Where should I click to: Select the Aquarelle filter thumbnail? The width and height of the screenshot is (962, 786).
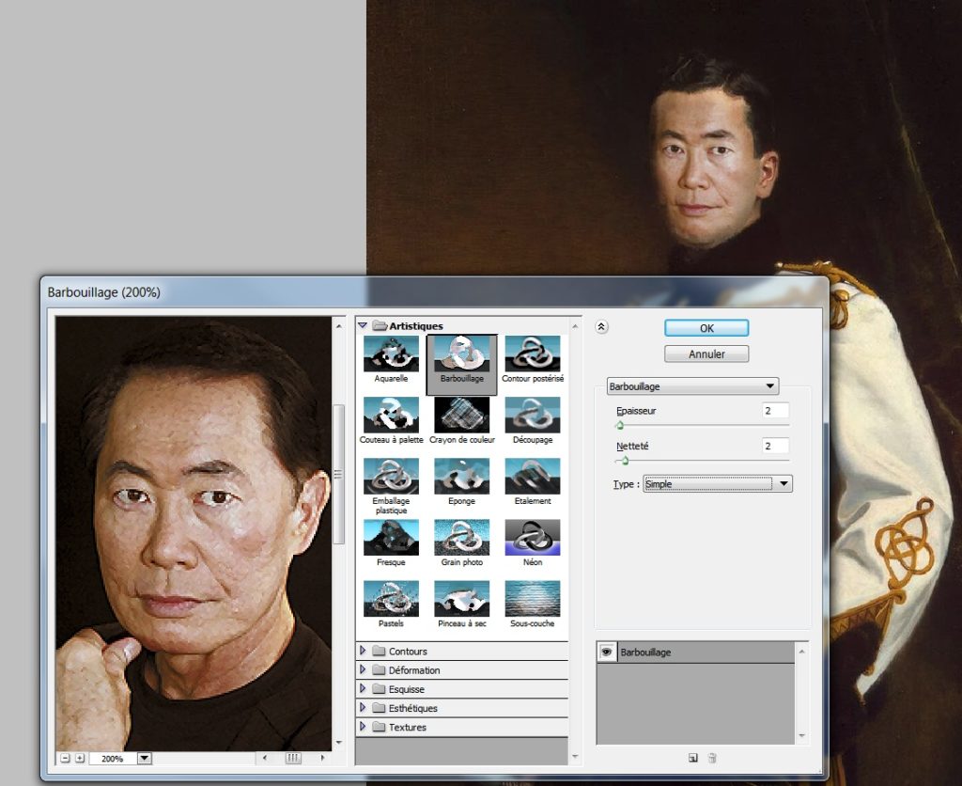point(391,354)
